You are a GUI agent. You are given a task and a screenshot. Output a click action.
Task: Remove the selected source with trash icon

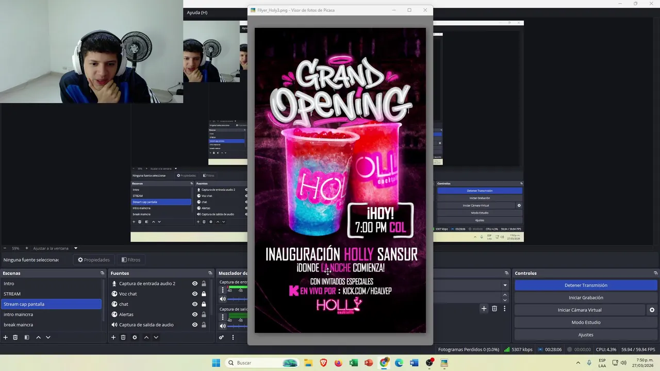(x=123, y=338)
